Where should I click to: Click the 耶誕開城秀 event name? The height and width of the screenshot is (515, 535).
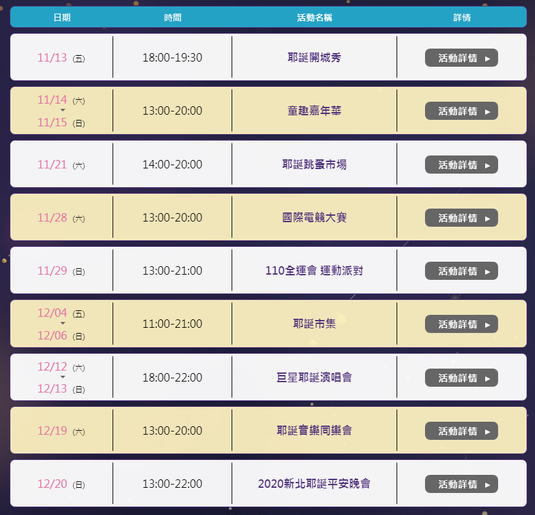[314, 58]
